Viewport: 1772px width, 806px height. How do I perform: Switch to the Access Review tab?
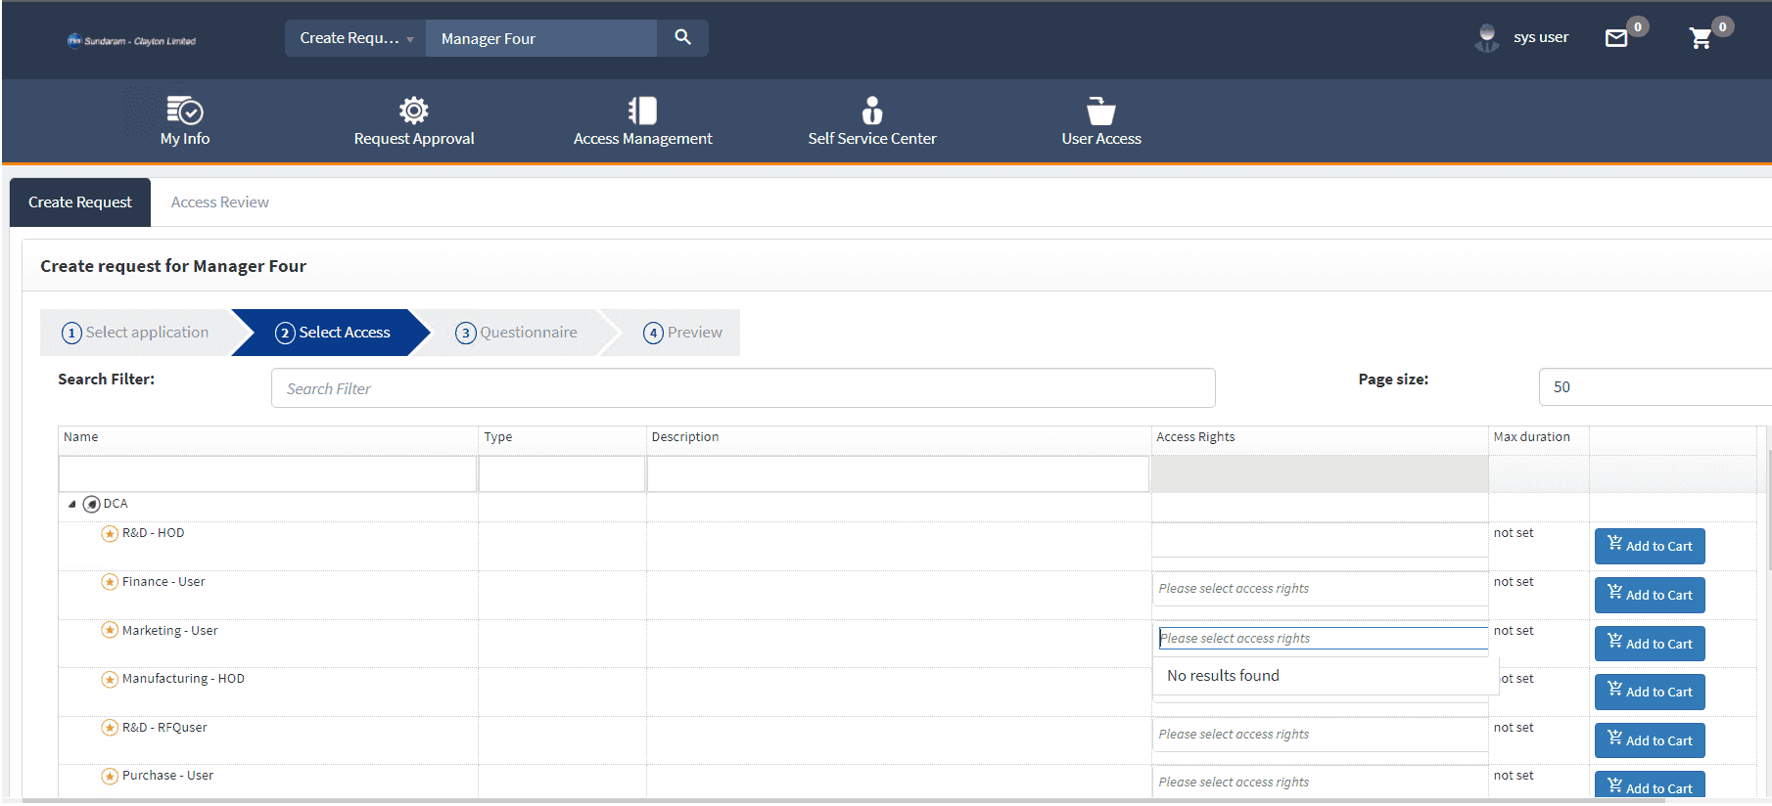[219, 202]
